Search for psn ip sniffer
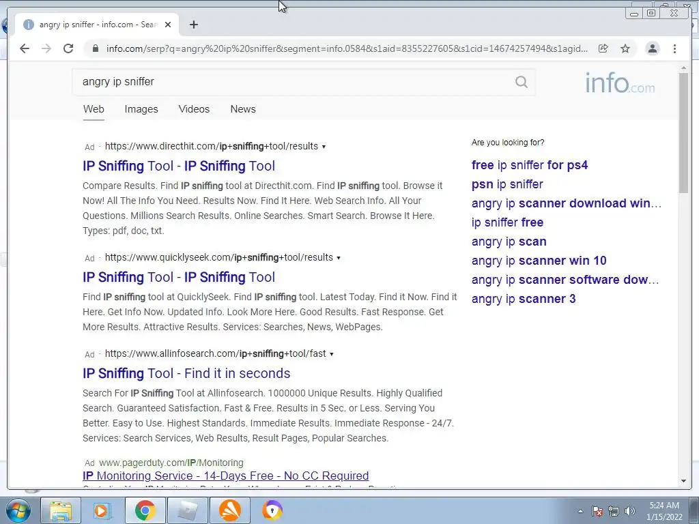 [507, 184]
